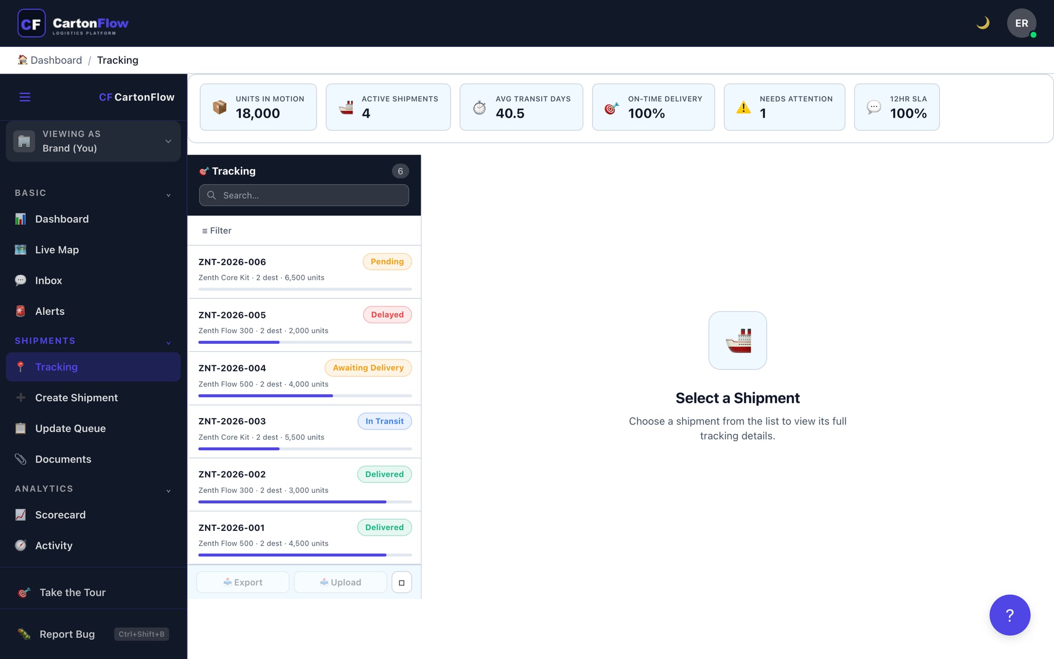Viewport: 1054px width, 659px height.
Task: Toggle the small square selection box near Upload
Action: 402,583
